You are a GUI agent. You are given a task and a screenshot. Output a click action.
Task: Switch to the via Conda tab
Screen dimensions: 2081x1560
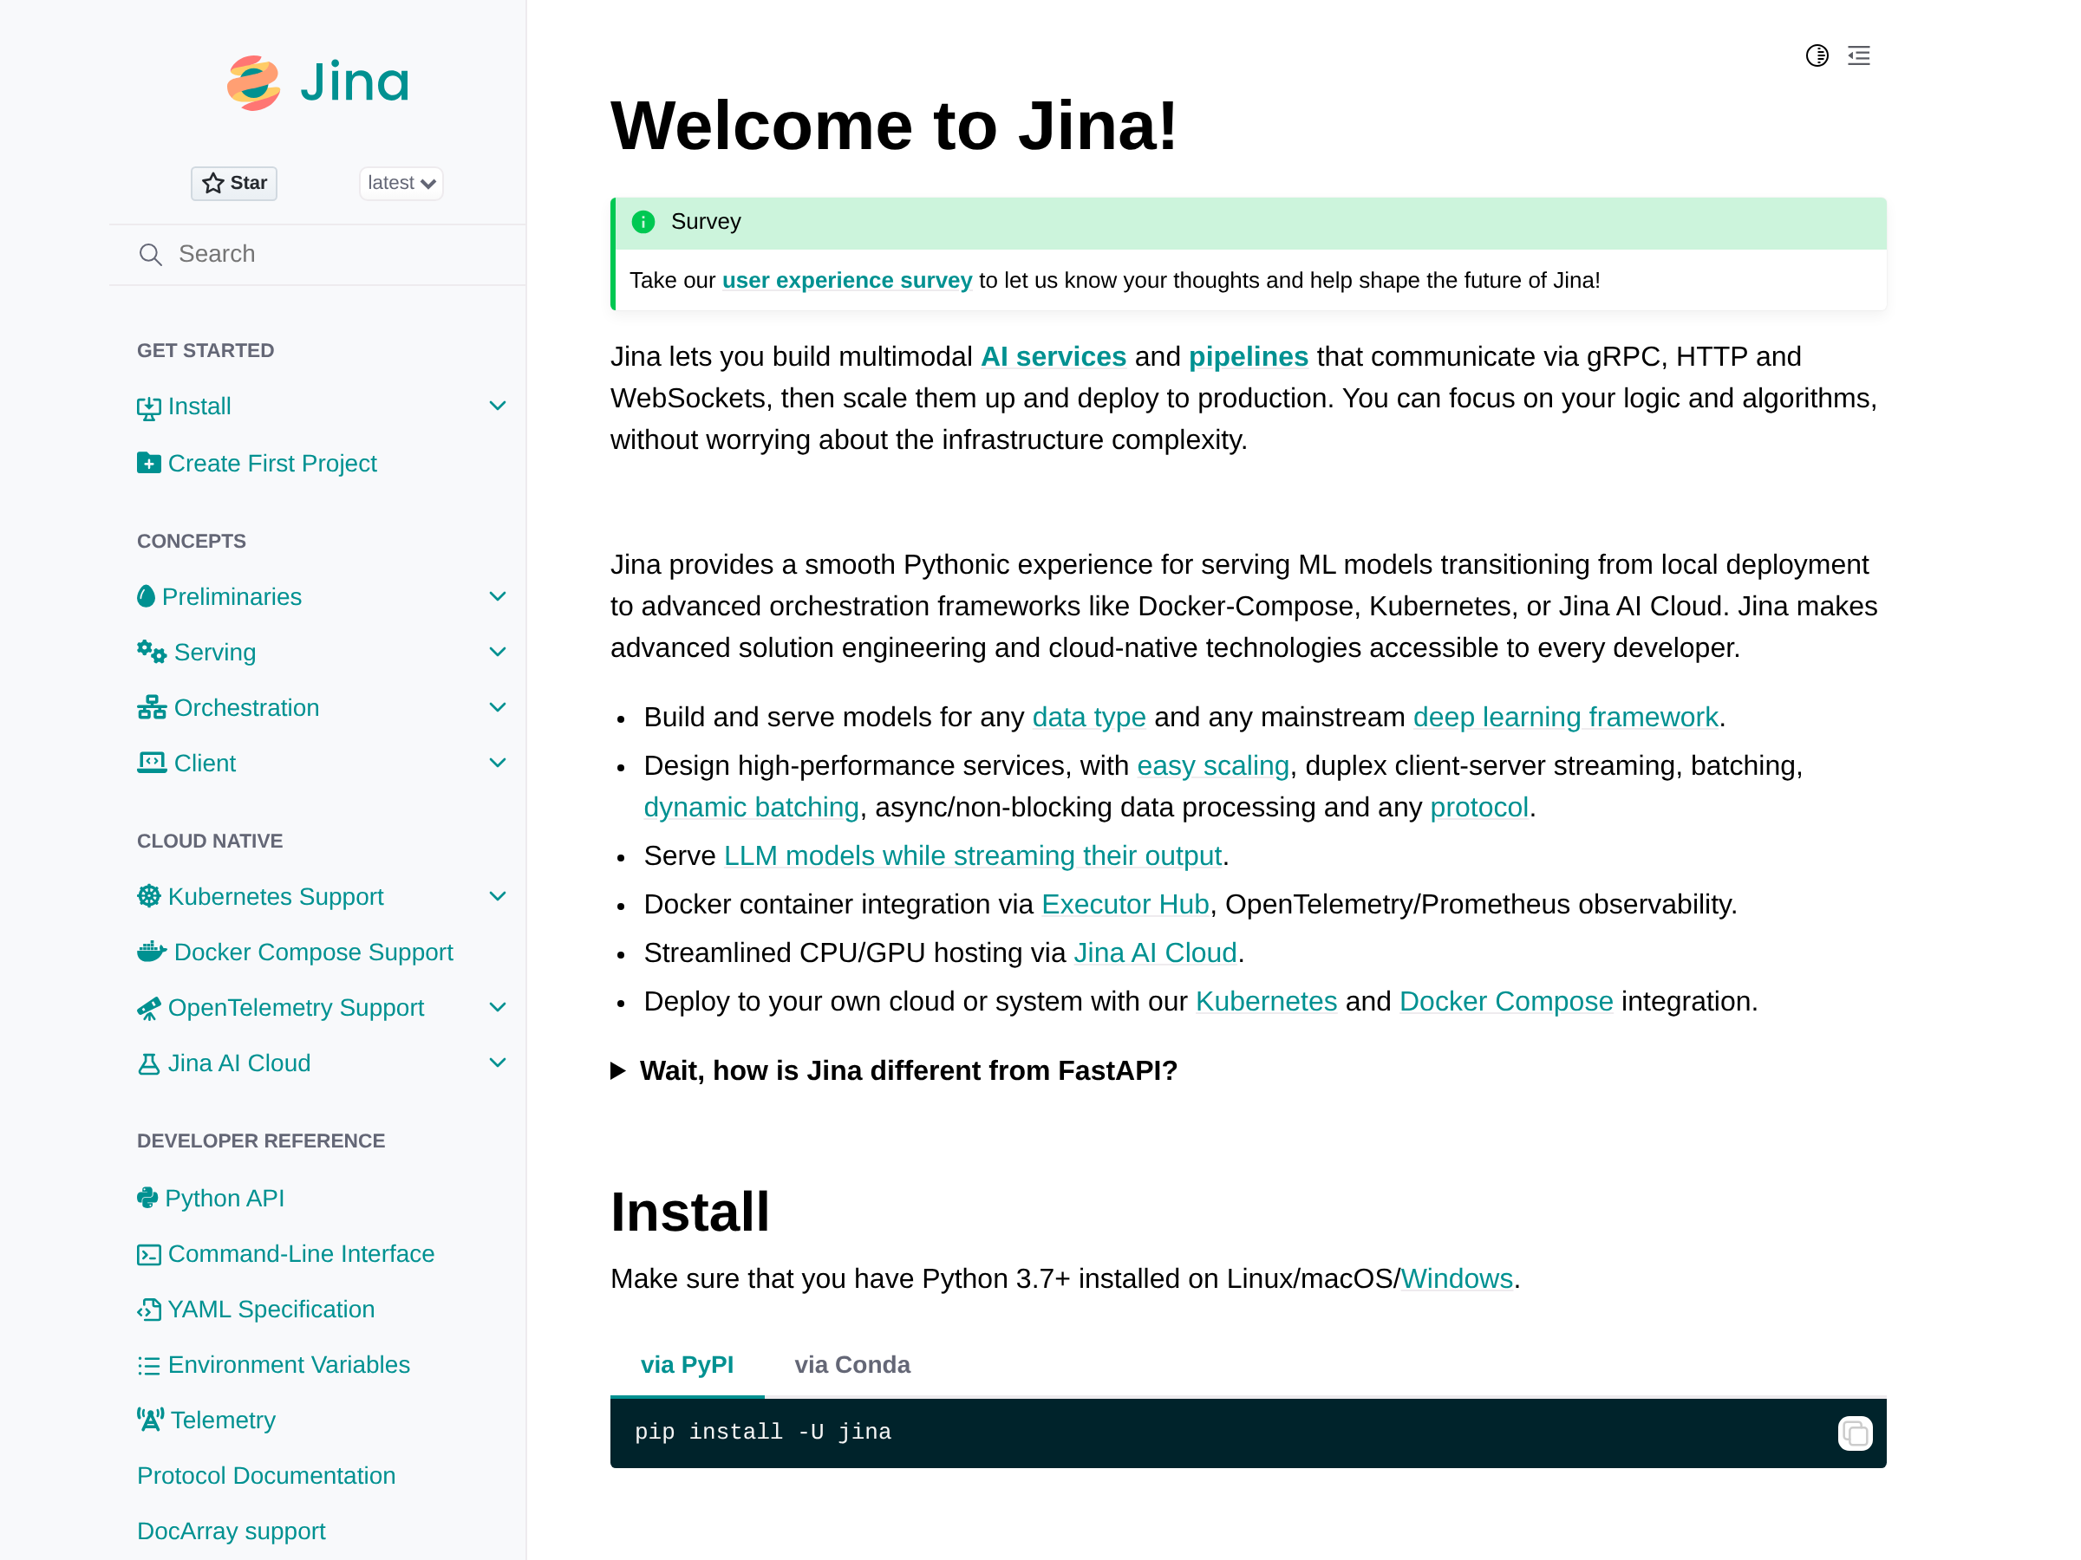(852, 1365)
